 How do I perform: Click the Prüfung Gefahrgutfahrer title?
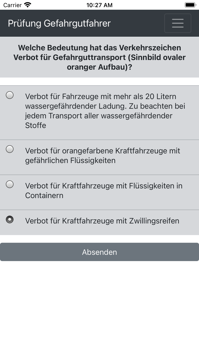pyautogui.click(x=59, y=23)
